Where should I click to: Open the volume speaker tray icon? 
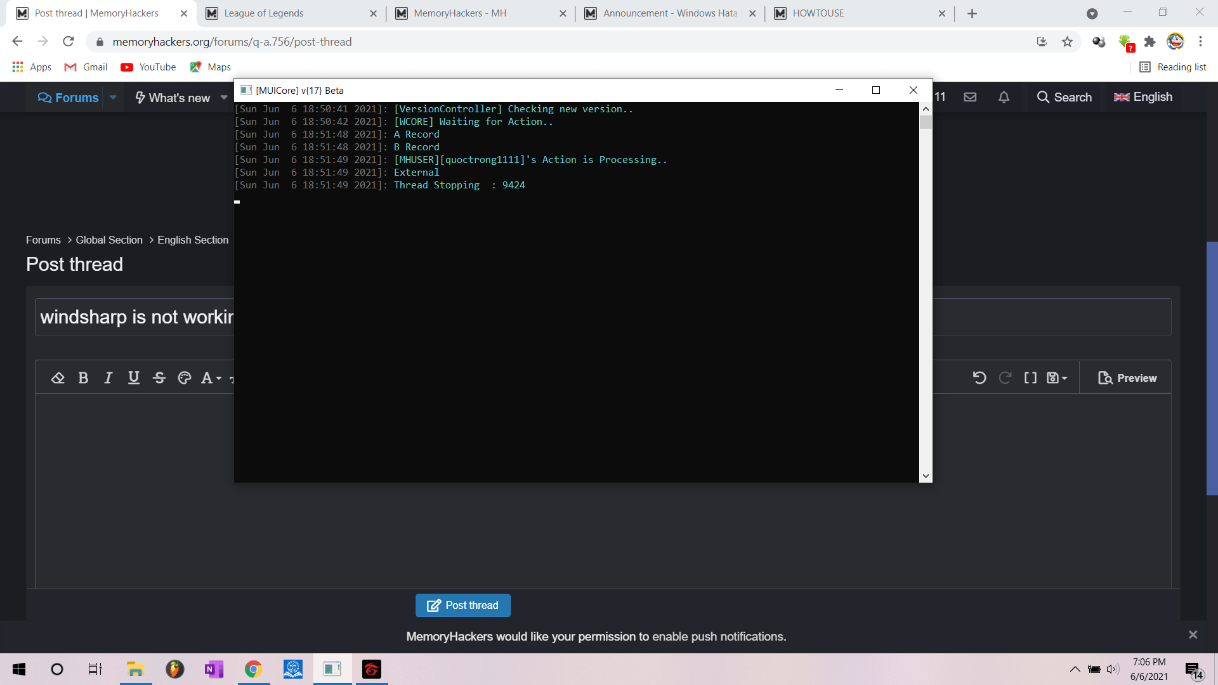tap(1113, 669)
